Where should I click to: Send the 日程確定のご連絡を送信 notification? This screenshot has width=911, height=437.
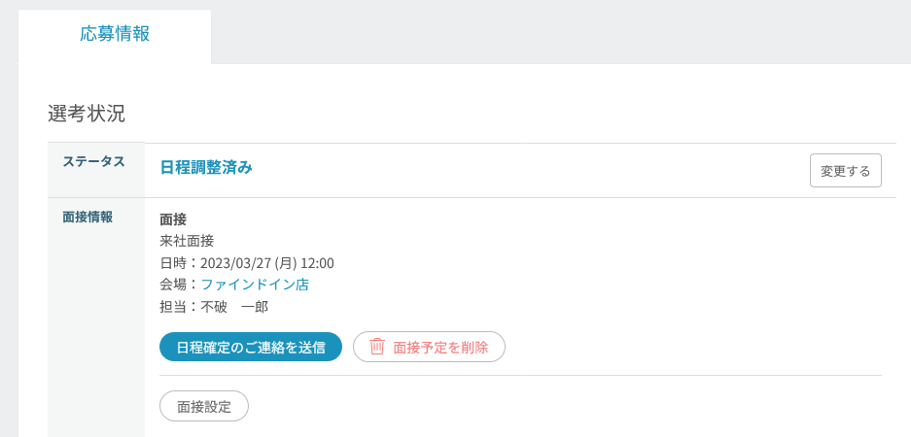pyautogui.click(x=251, y=347)
